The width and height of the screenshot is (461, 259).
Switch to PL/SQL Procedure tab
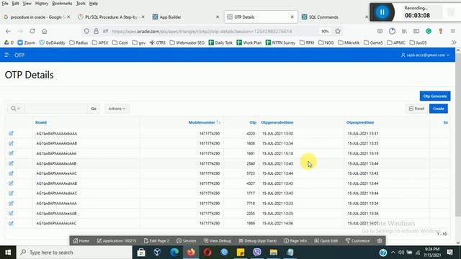[x=110, y=17]
